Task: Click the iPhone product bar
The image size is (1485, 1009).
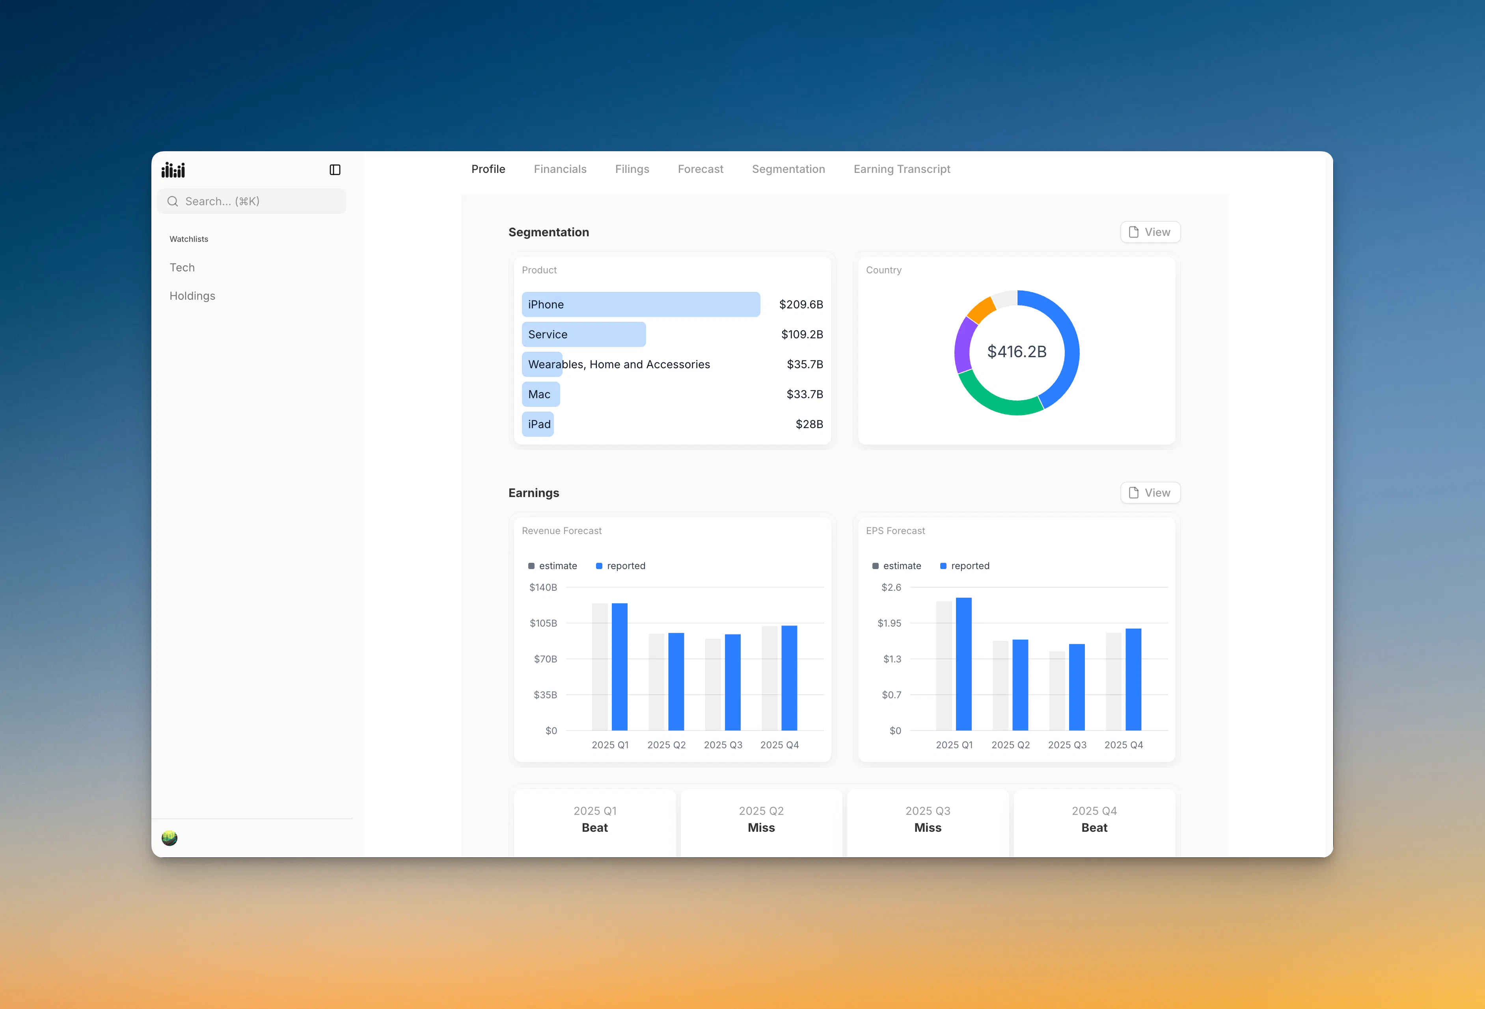Action: point(641,304)
